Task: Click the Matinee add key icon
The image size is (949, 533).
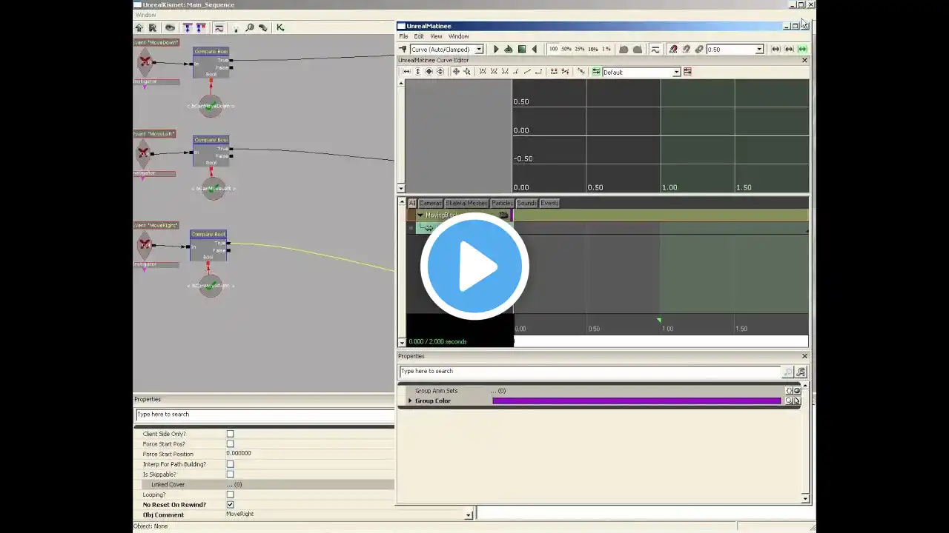Action: point(403,50)
